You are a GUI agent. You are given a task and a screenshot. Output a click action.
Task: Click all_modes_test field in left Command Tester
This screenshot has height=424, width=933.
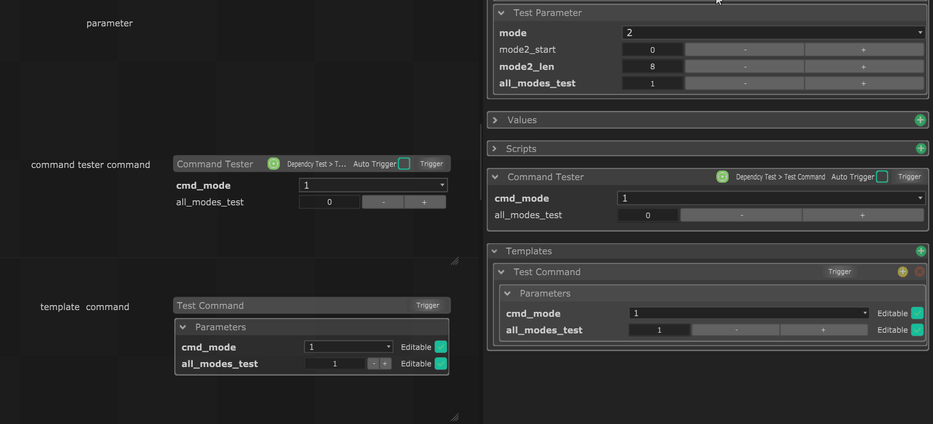330,202
